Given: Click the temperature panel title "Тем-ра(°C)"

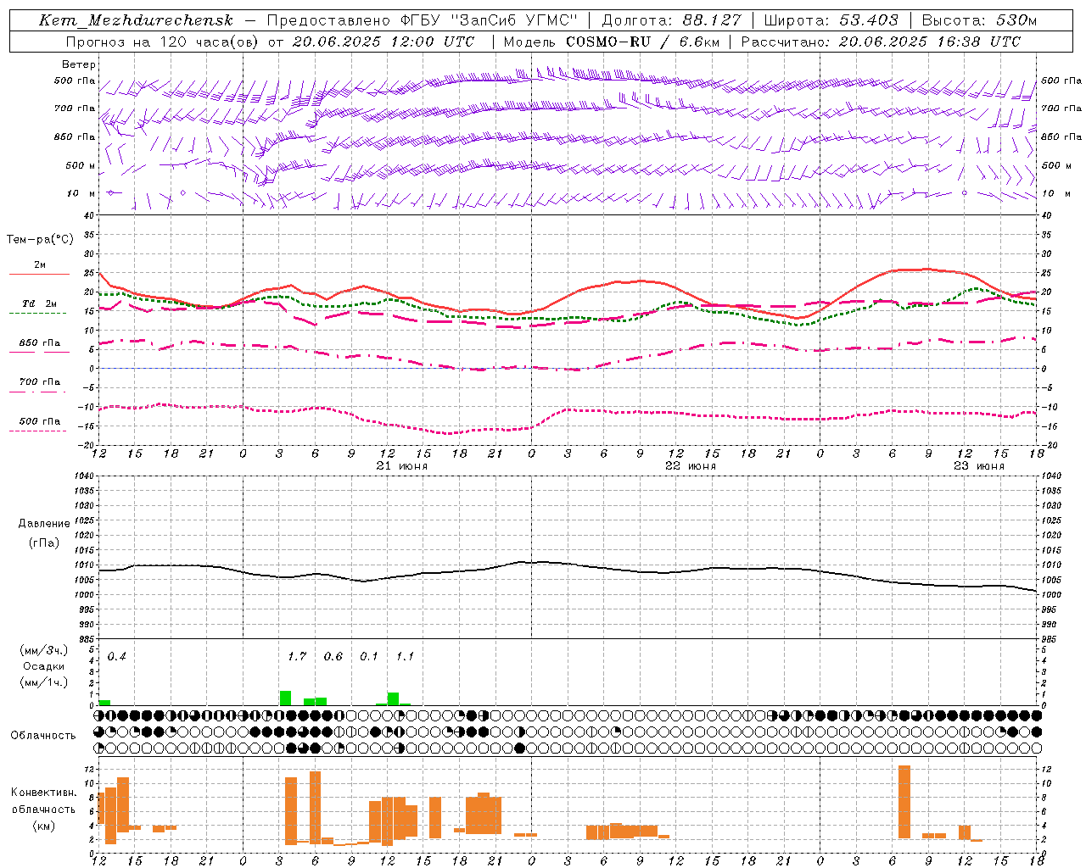Looking at the screenshot, I should pyautogui.click(x=40, y=240).
